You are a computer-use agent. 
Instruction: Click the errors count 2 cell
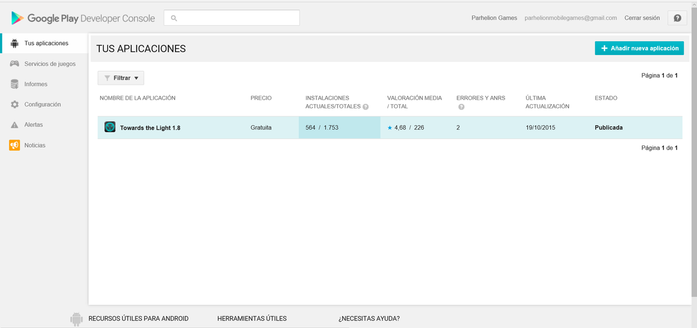point(458,127)
